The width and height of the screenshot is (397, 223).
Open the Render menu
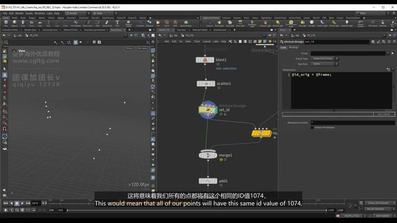[19, 13]
